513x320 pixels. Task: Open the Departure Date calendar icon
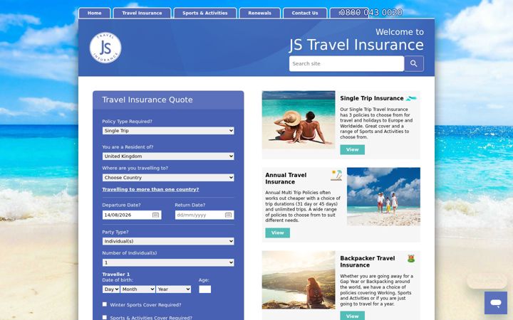pyautogui.click(x=155, y=215)
